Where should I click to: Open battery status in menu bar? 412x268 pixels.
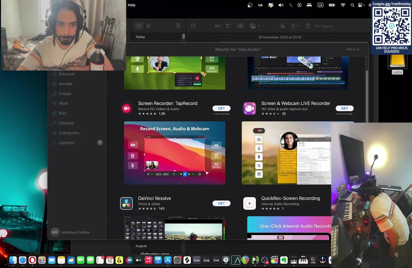click(332, 5)
